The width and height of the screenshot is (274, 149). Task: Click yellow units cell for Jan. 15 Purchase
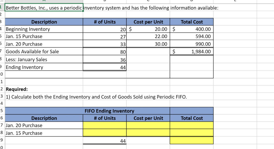(105, 133)
